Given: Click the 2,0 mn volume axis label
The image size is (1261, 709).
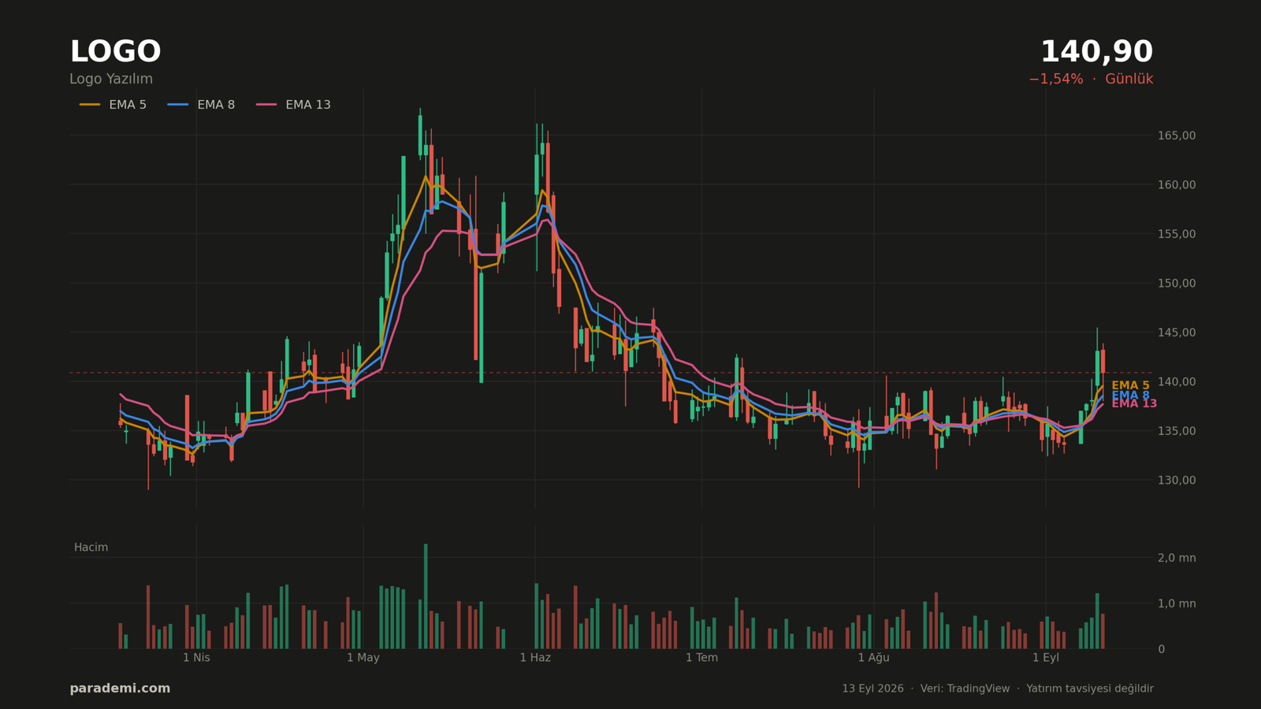Looking at the screenshot, I should 1177,558.
